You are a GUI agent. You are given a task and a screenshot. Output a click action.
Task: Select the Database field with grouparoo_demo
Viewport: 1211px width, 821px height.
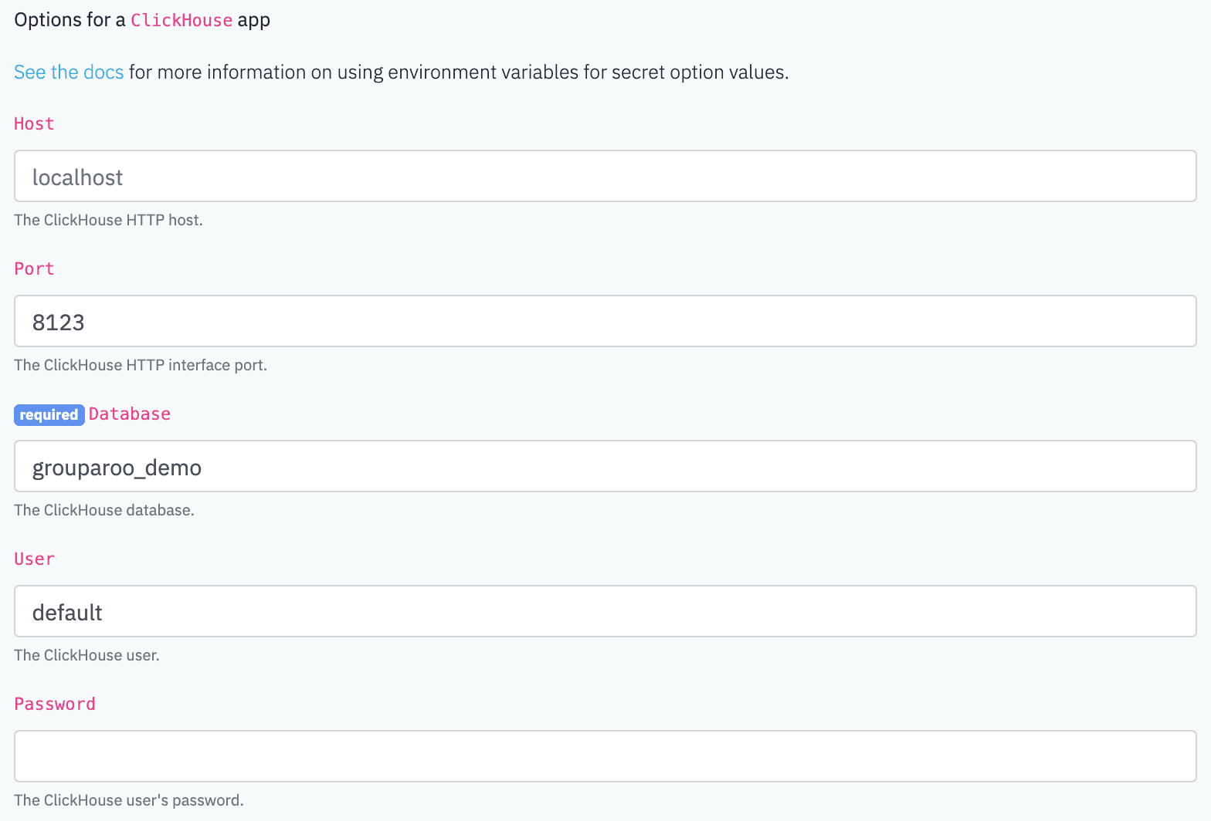(x=605, y=466)
